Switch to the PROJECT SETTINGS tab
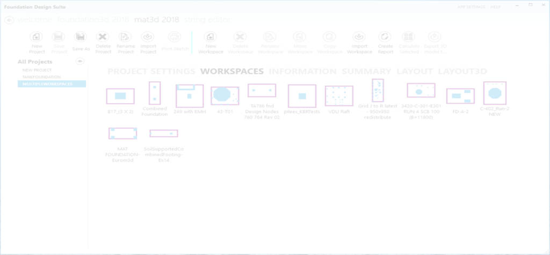550x255 pixels. 151,71
